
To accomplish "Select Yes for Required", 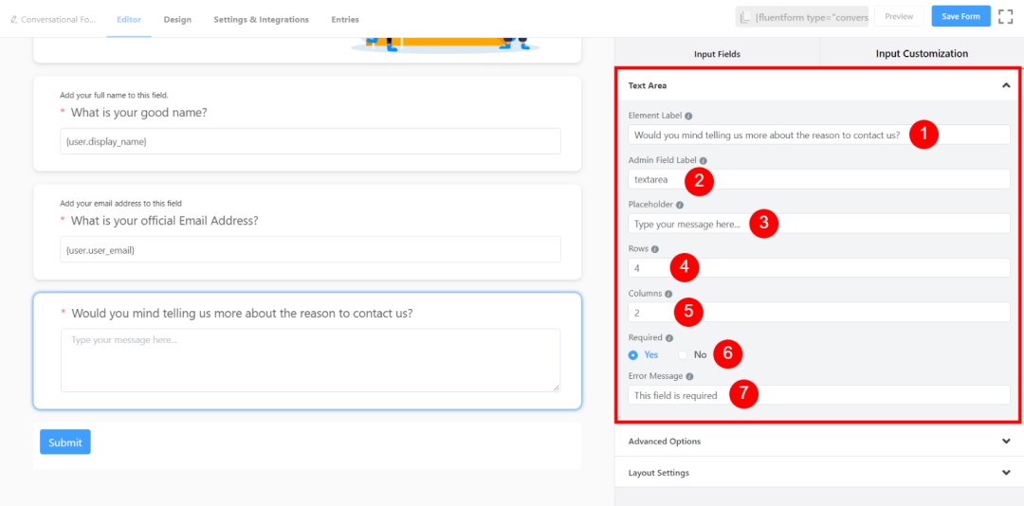I will 643,354.
